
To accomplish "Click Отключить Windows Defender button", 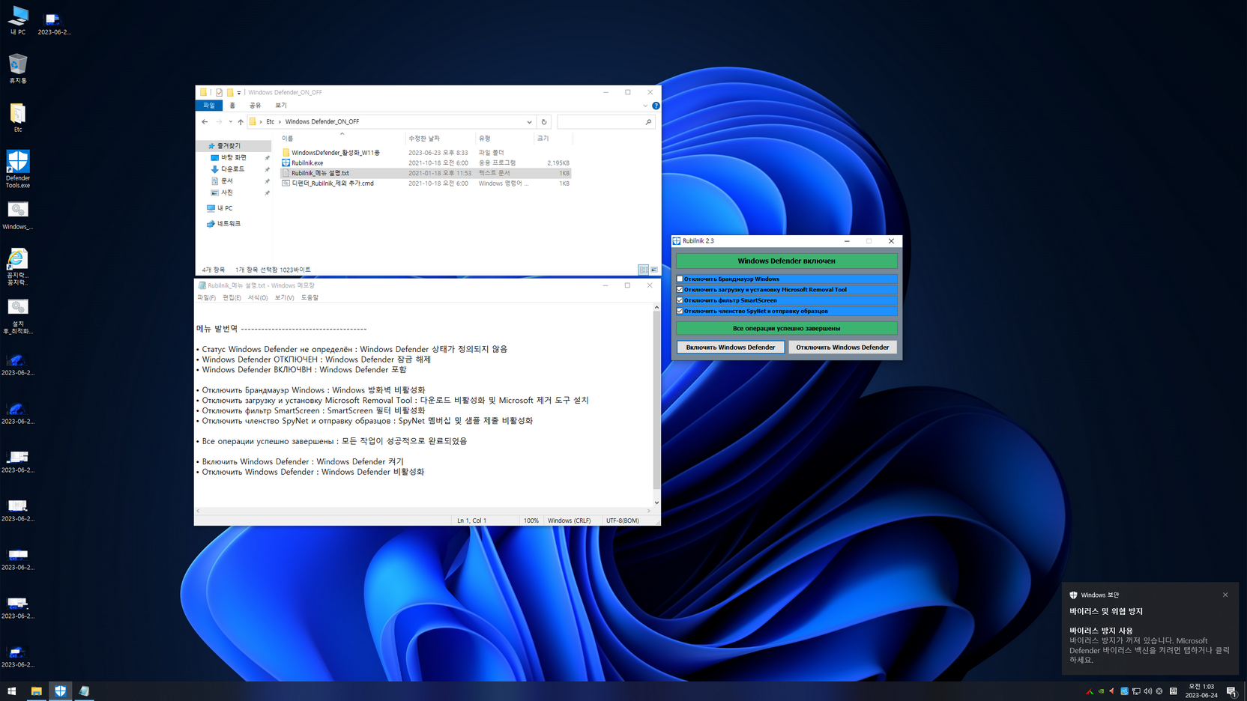I will pos(842,348).
